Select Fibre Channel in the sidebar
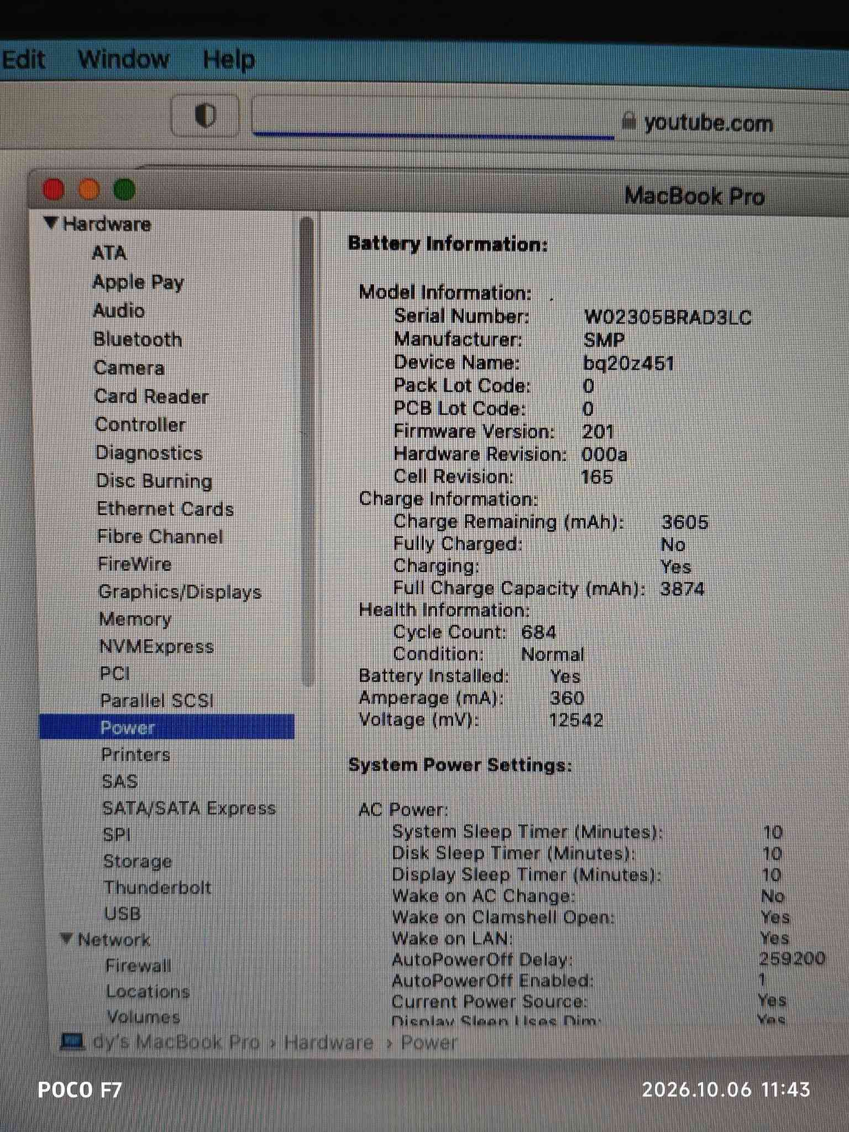Screen dimensions: 849x1132 point(160,536)
